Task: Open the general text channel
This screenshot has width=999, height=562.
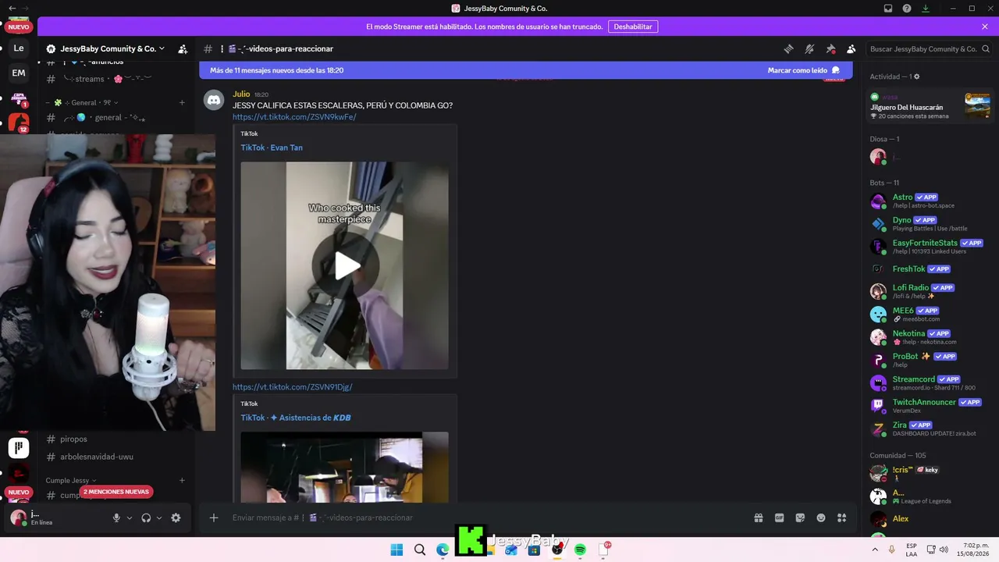Action: click(x=117, y=118)
